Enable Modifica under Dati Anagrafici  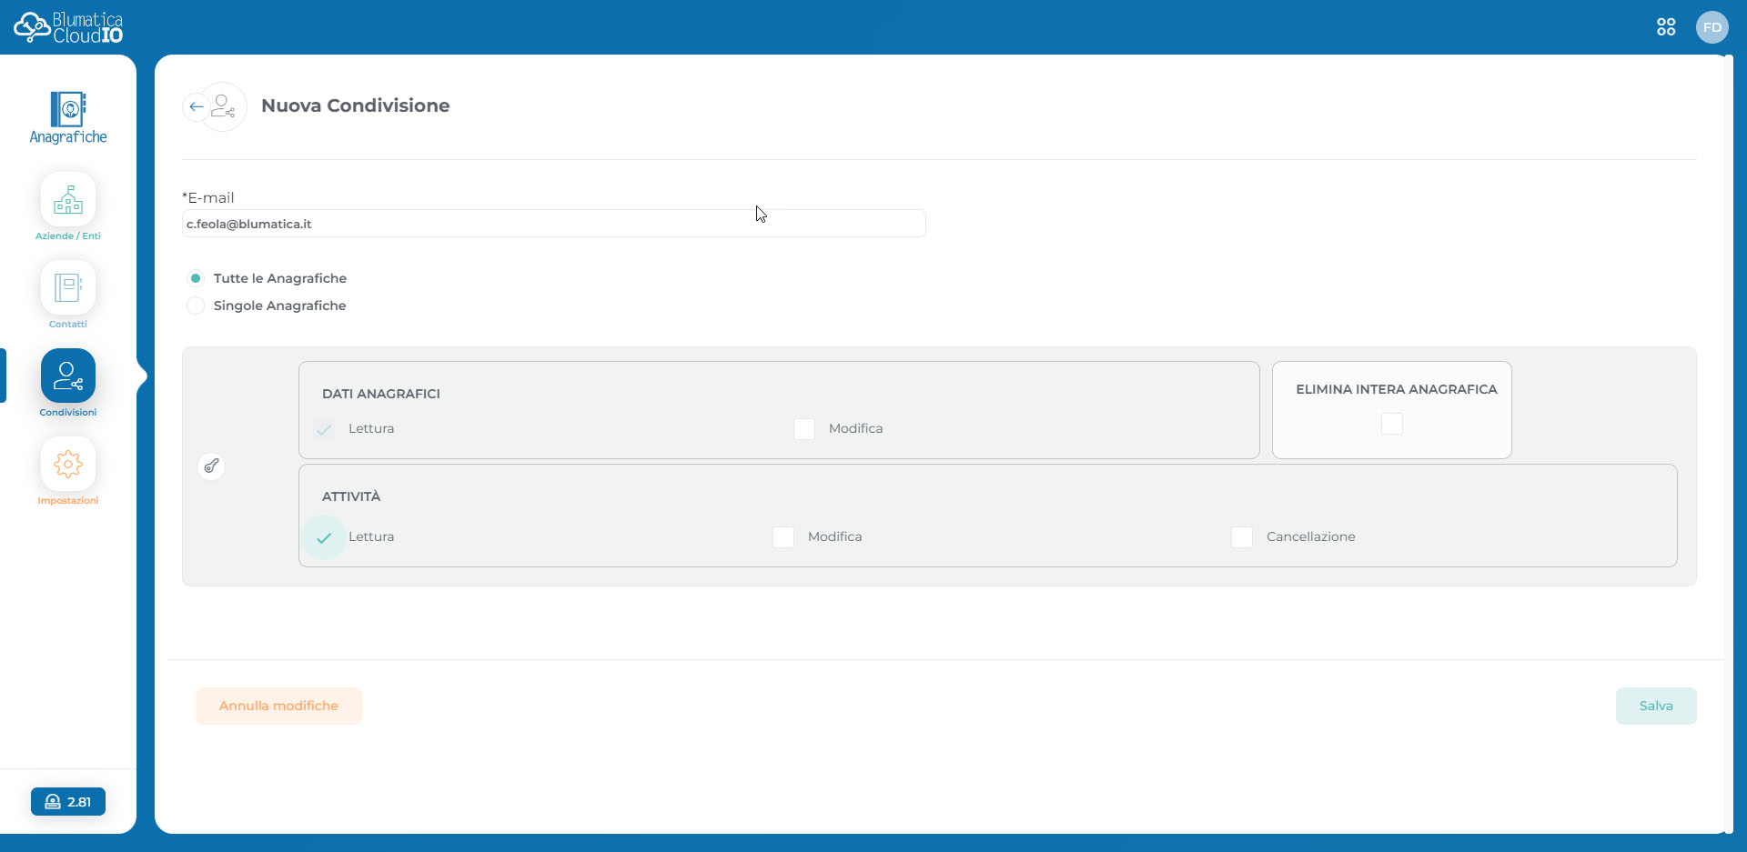[804, 428]
